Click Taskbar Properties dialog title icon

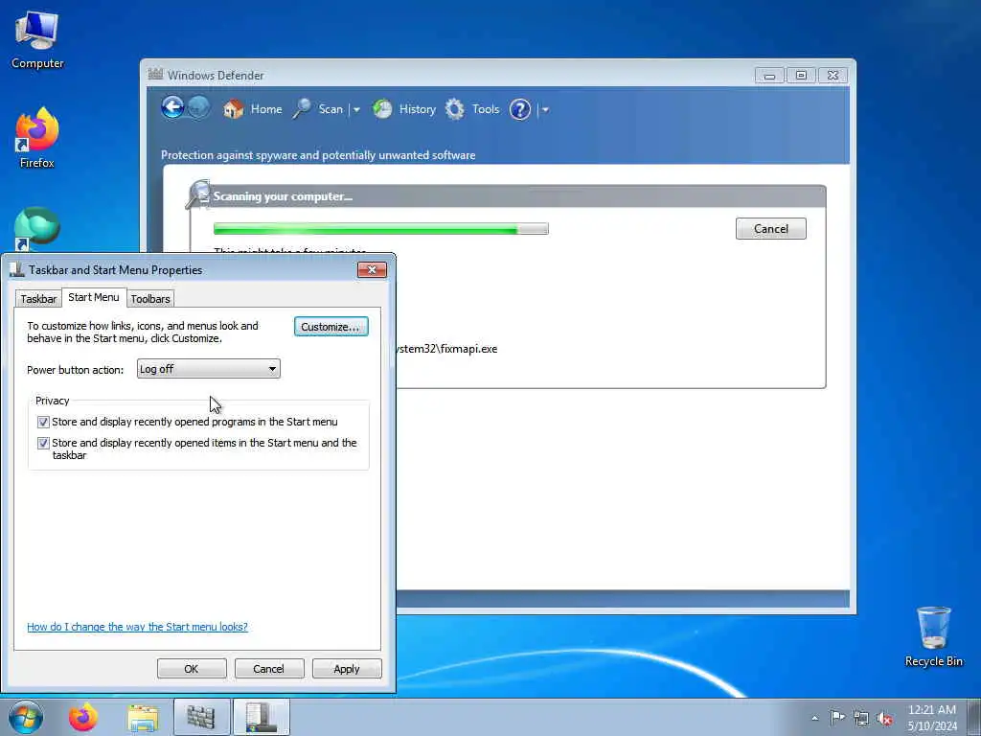tap(17, 269)
